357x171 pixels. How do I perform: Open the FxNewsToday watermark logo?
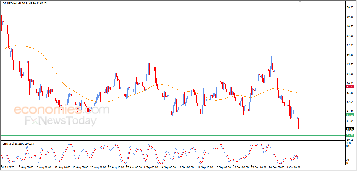point(61,121)
